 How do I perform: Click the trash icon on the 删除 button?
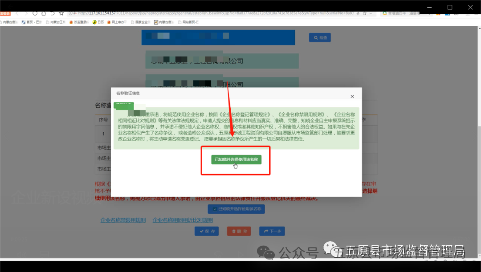tap(234, 231)
